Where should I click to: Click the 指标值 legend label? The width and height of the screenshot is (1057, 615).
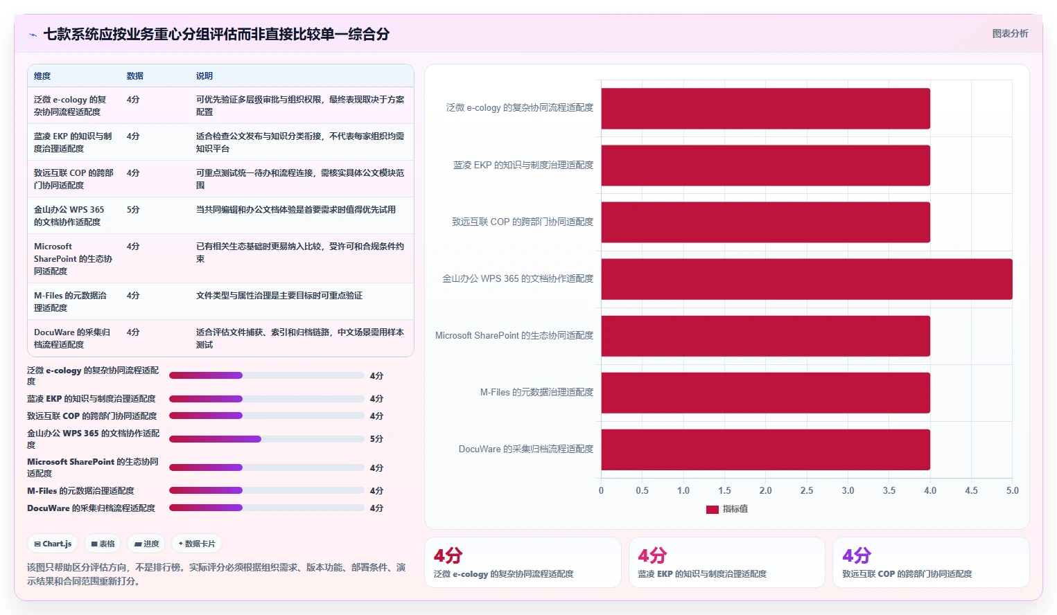(735, 509)
